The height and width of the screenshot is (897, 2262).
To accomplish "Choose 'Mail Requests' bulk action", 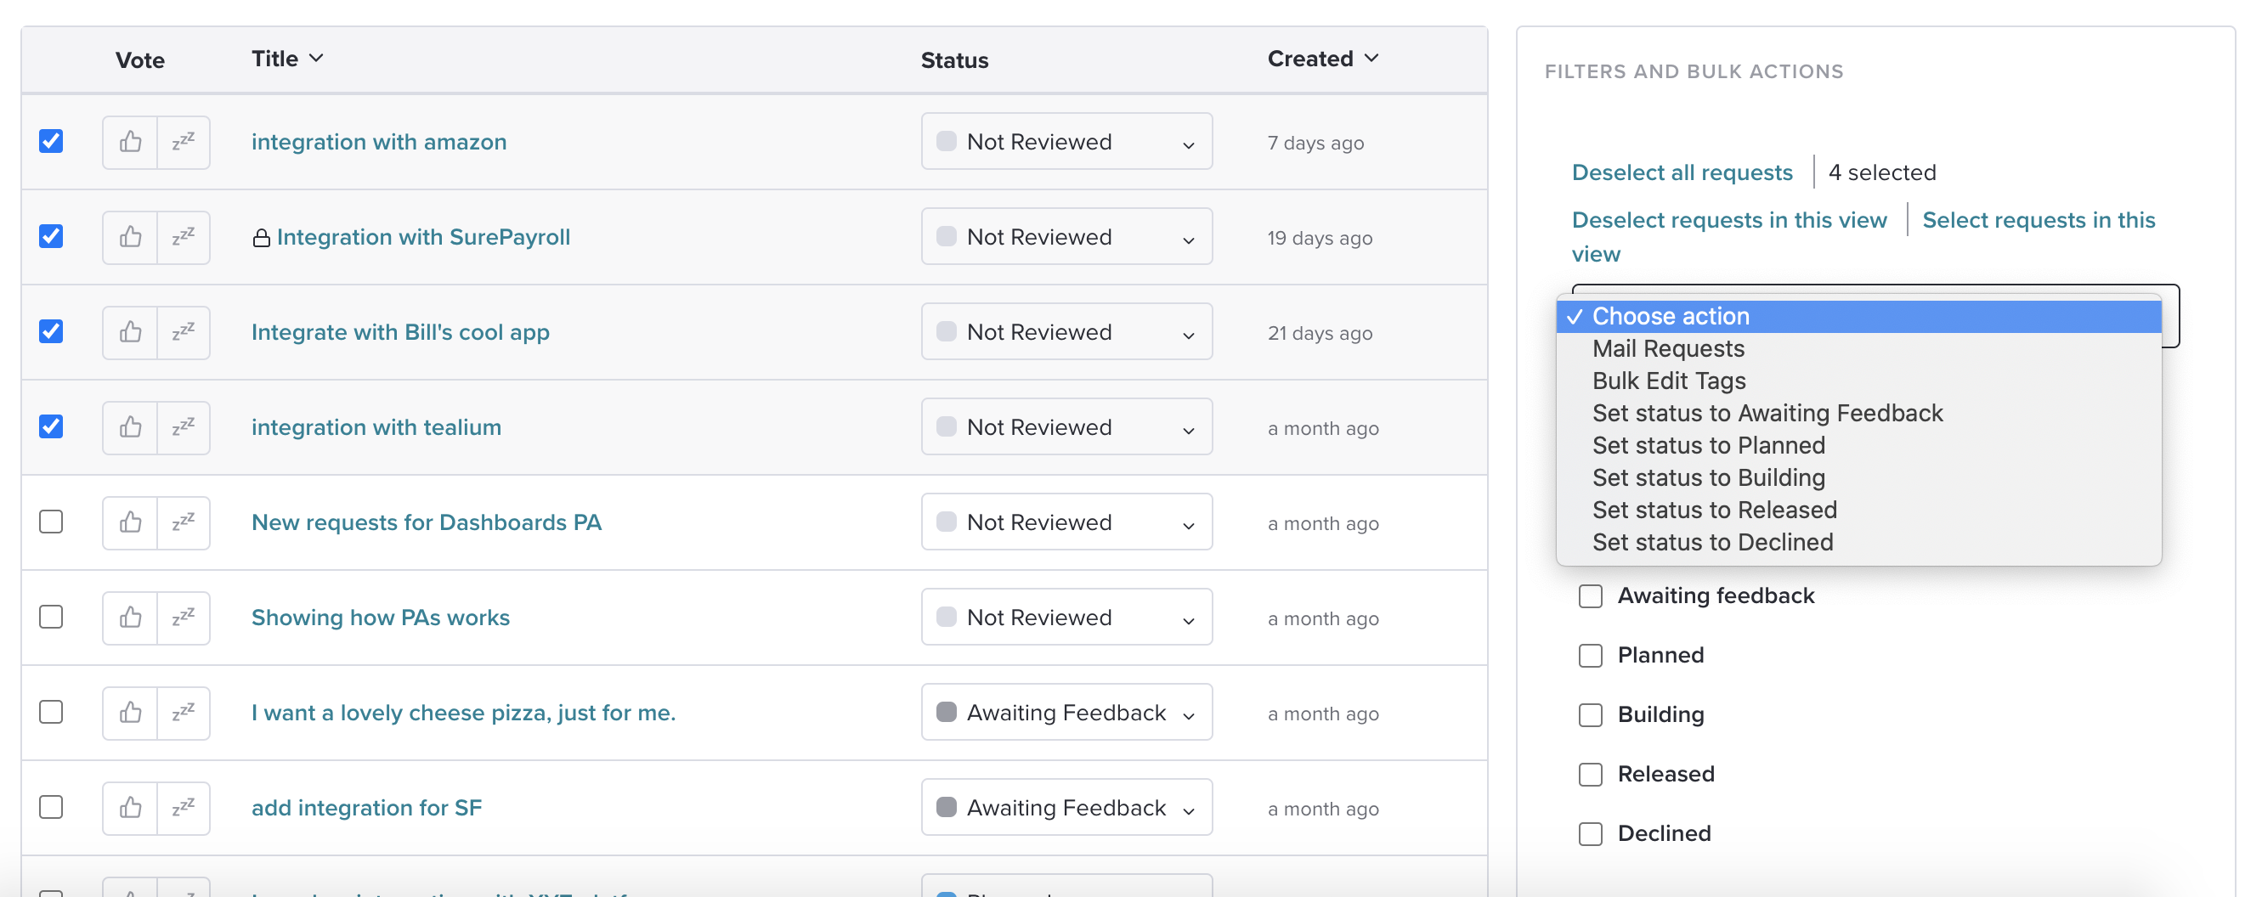I will (1858, 348).
